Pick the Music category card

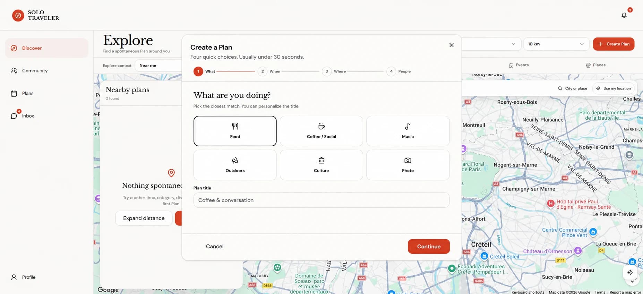coord(408,131)
